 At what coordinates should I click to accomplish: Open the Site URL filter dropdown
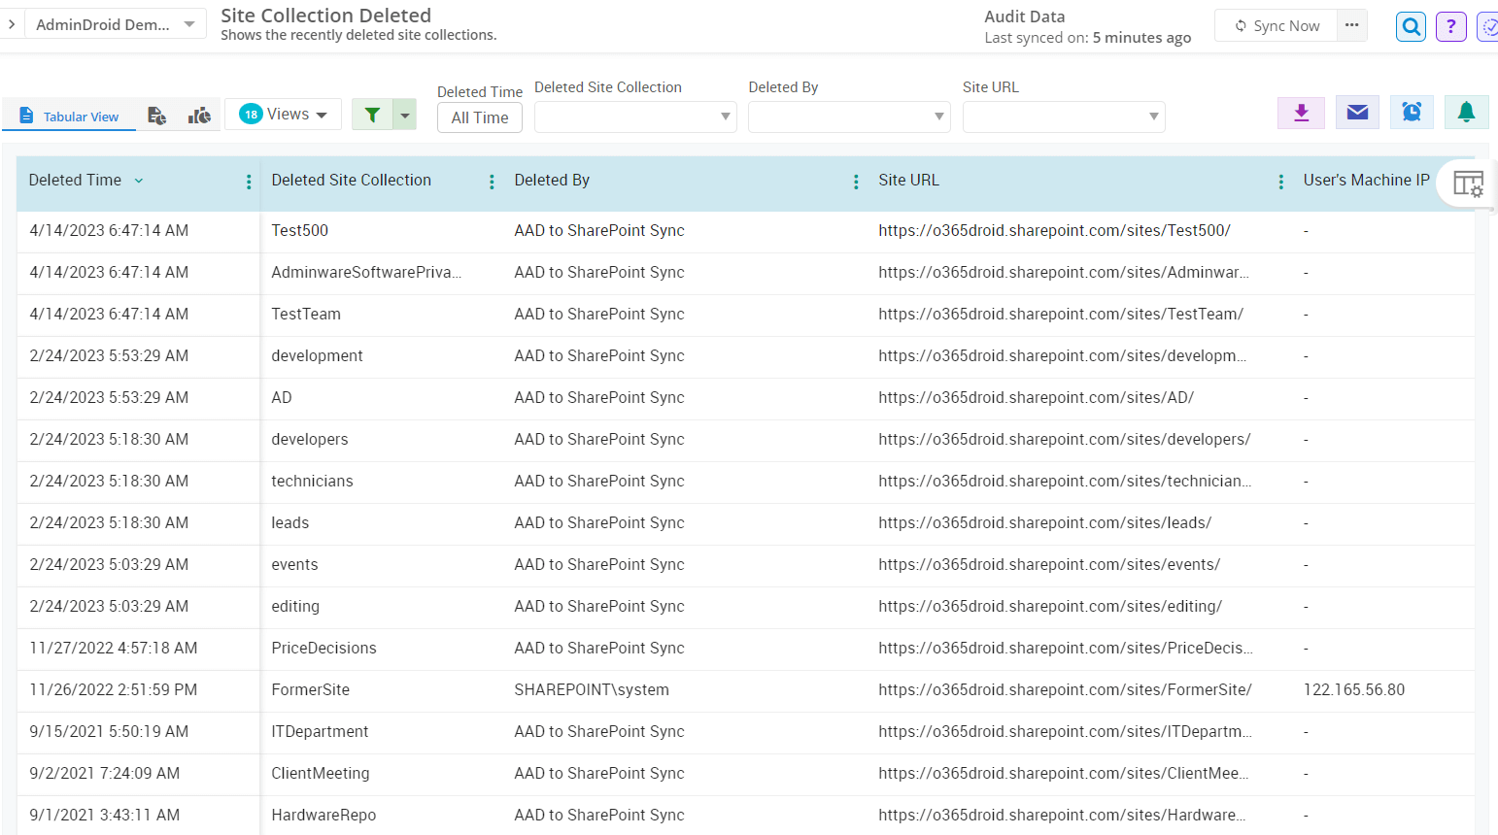coord(1064,117)
